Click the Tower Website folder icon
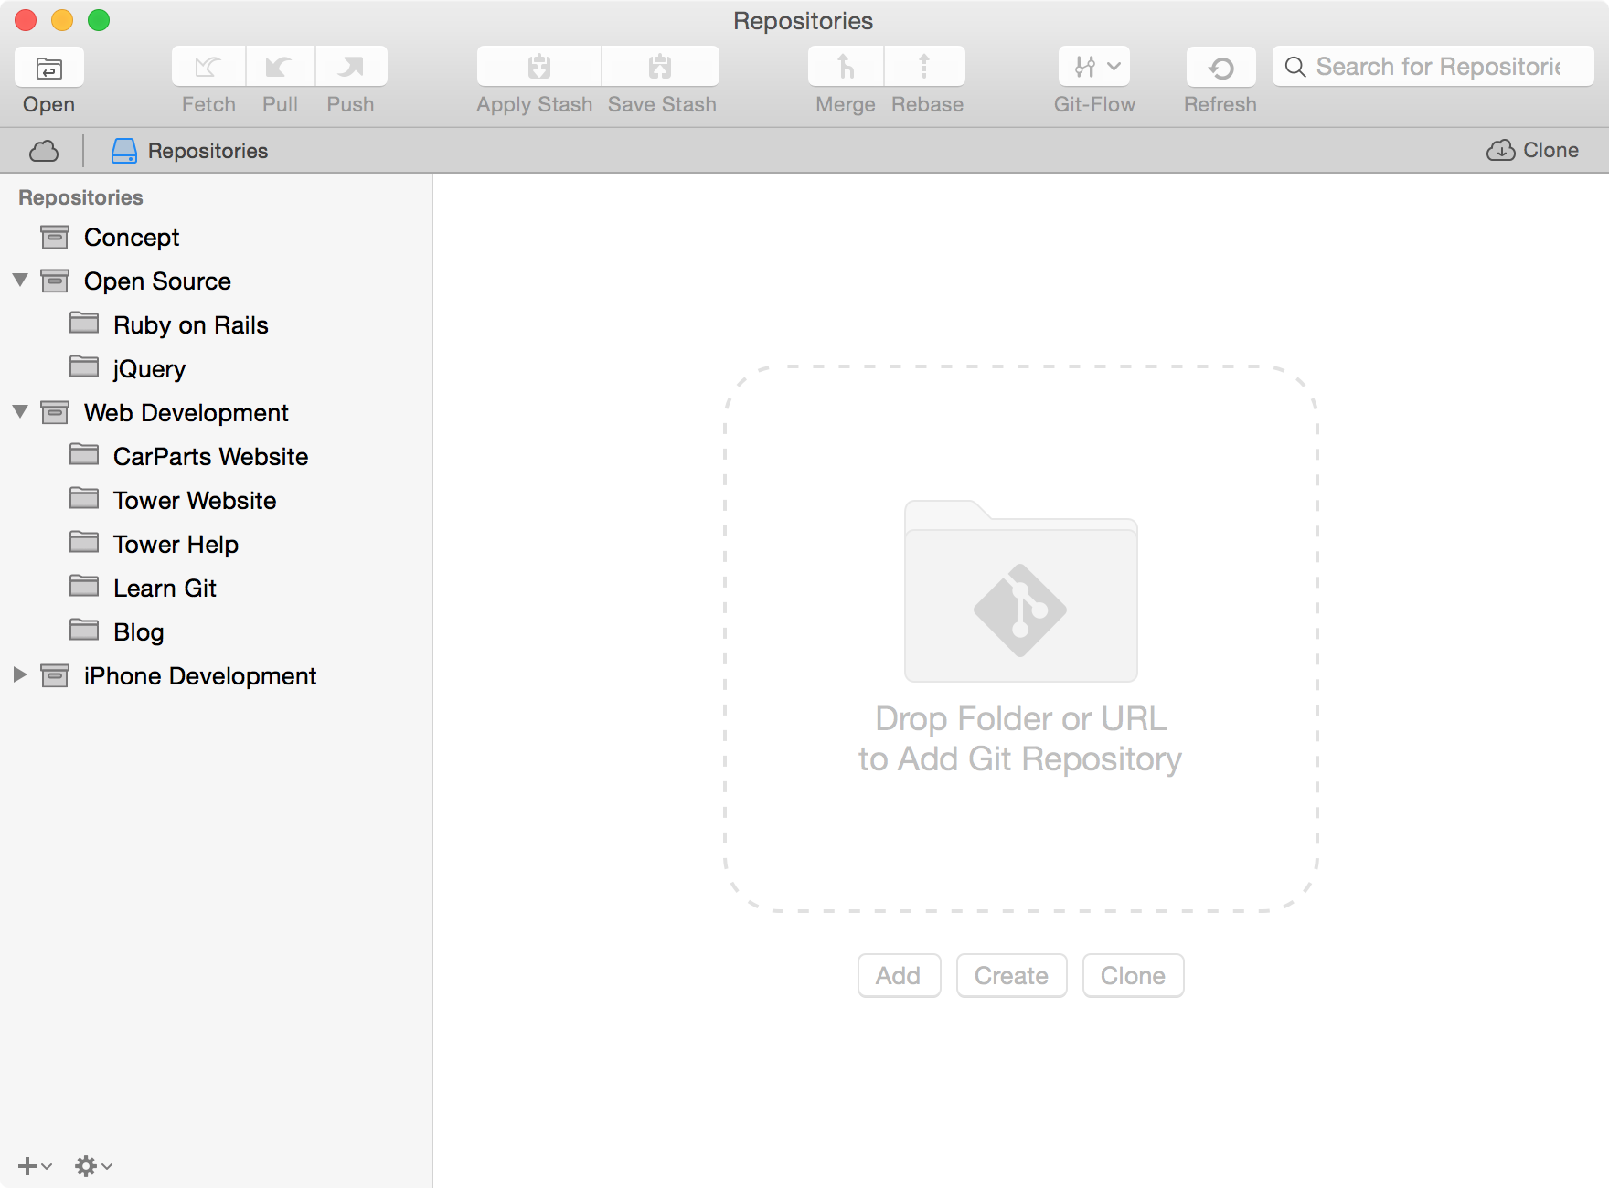 tap(84, 498)
